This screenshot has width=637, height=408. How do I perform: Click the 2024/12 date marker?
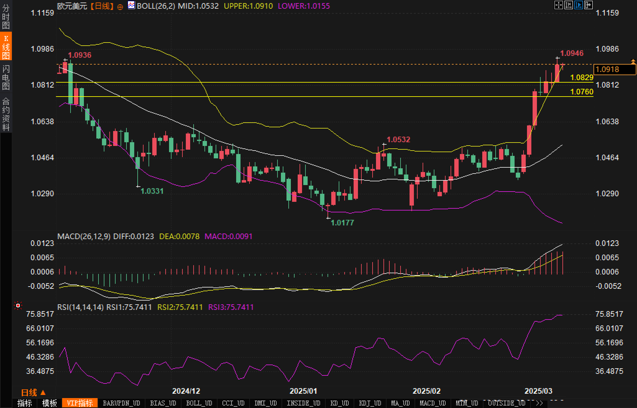tap(186, 391)
